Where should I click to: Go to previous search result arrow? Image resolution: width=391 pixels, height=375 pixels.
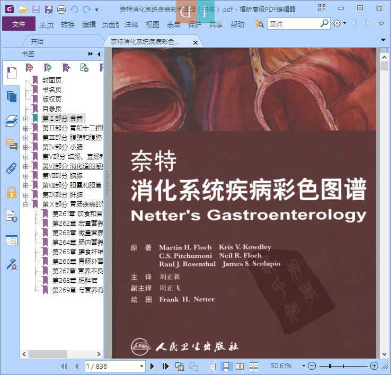click(353, 23)
